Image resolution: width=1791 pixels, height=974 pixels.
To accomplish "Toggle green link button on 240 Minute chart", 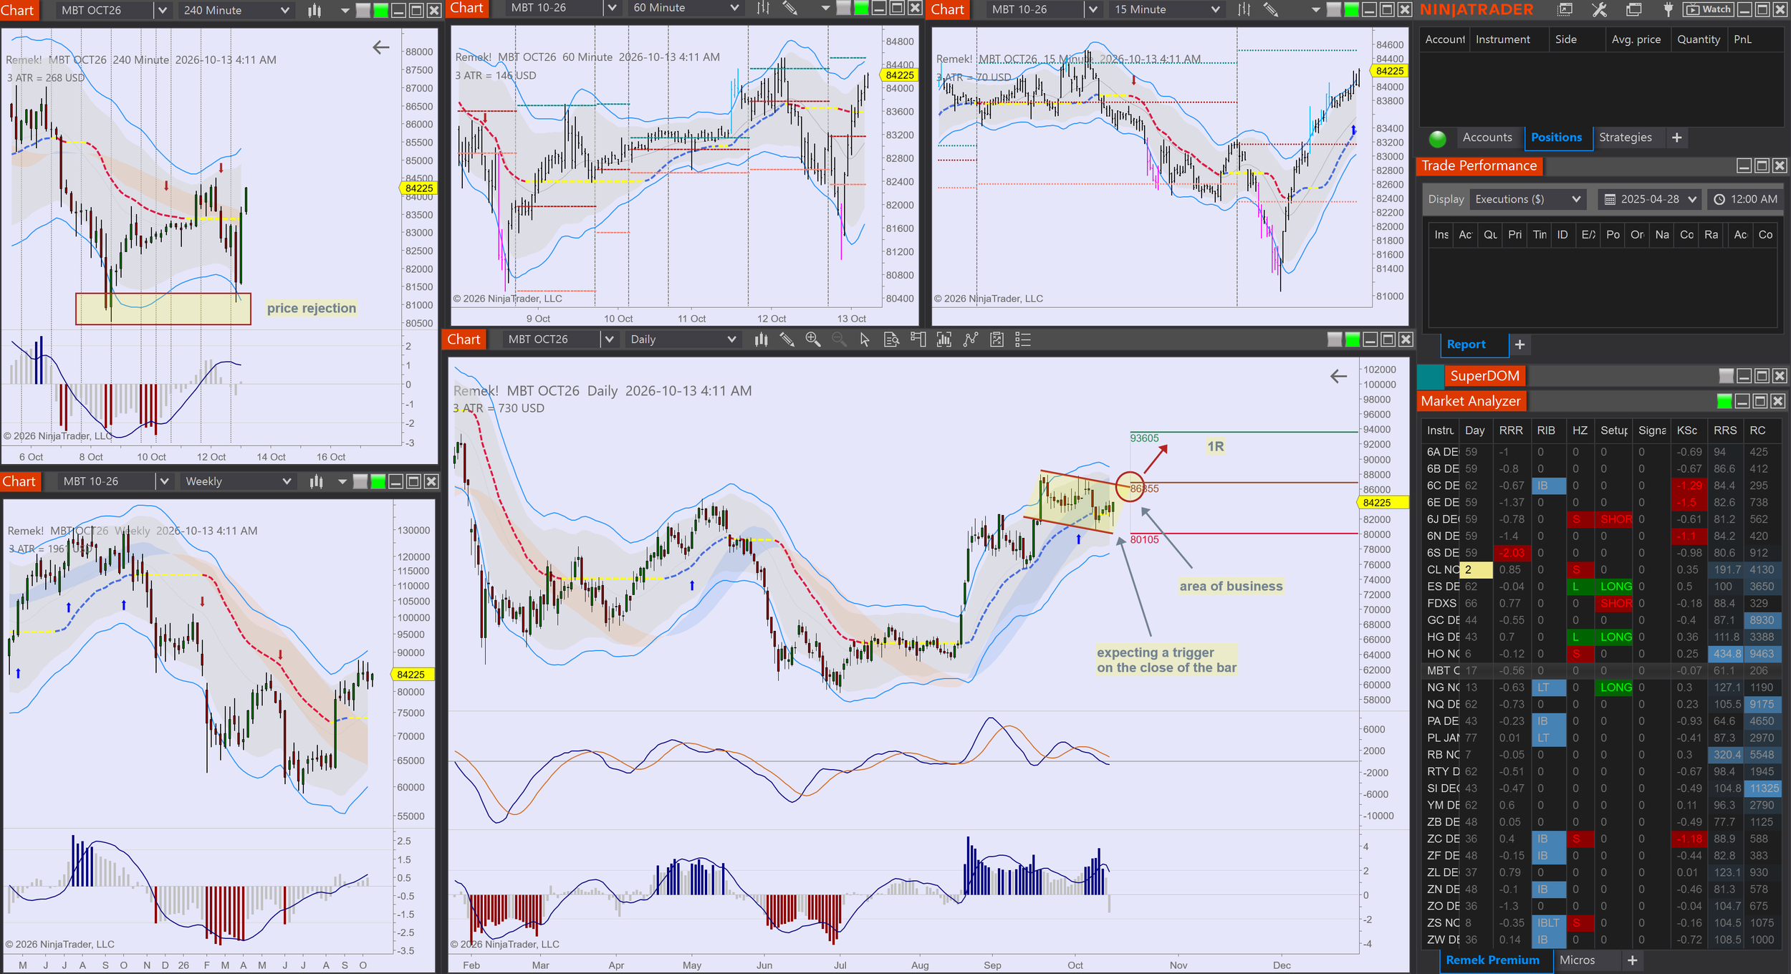I will pos(381,10).
